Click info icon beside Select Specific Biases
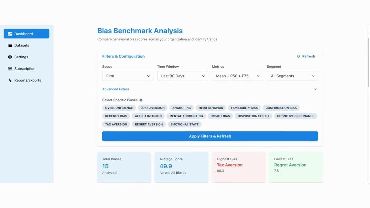Viewport: 370px width, 208px height. coord(141,100)
